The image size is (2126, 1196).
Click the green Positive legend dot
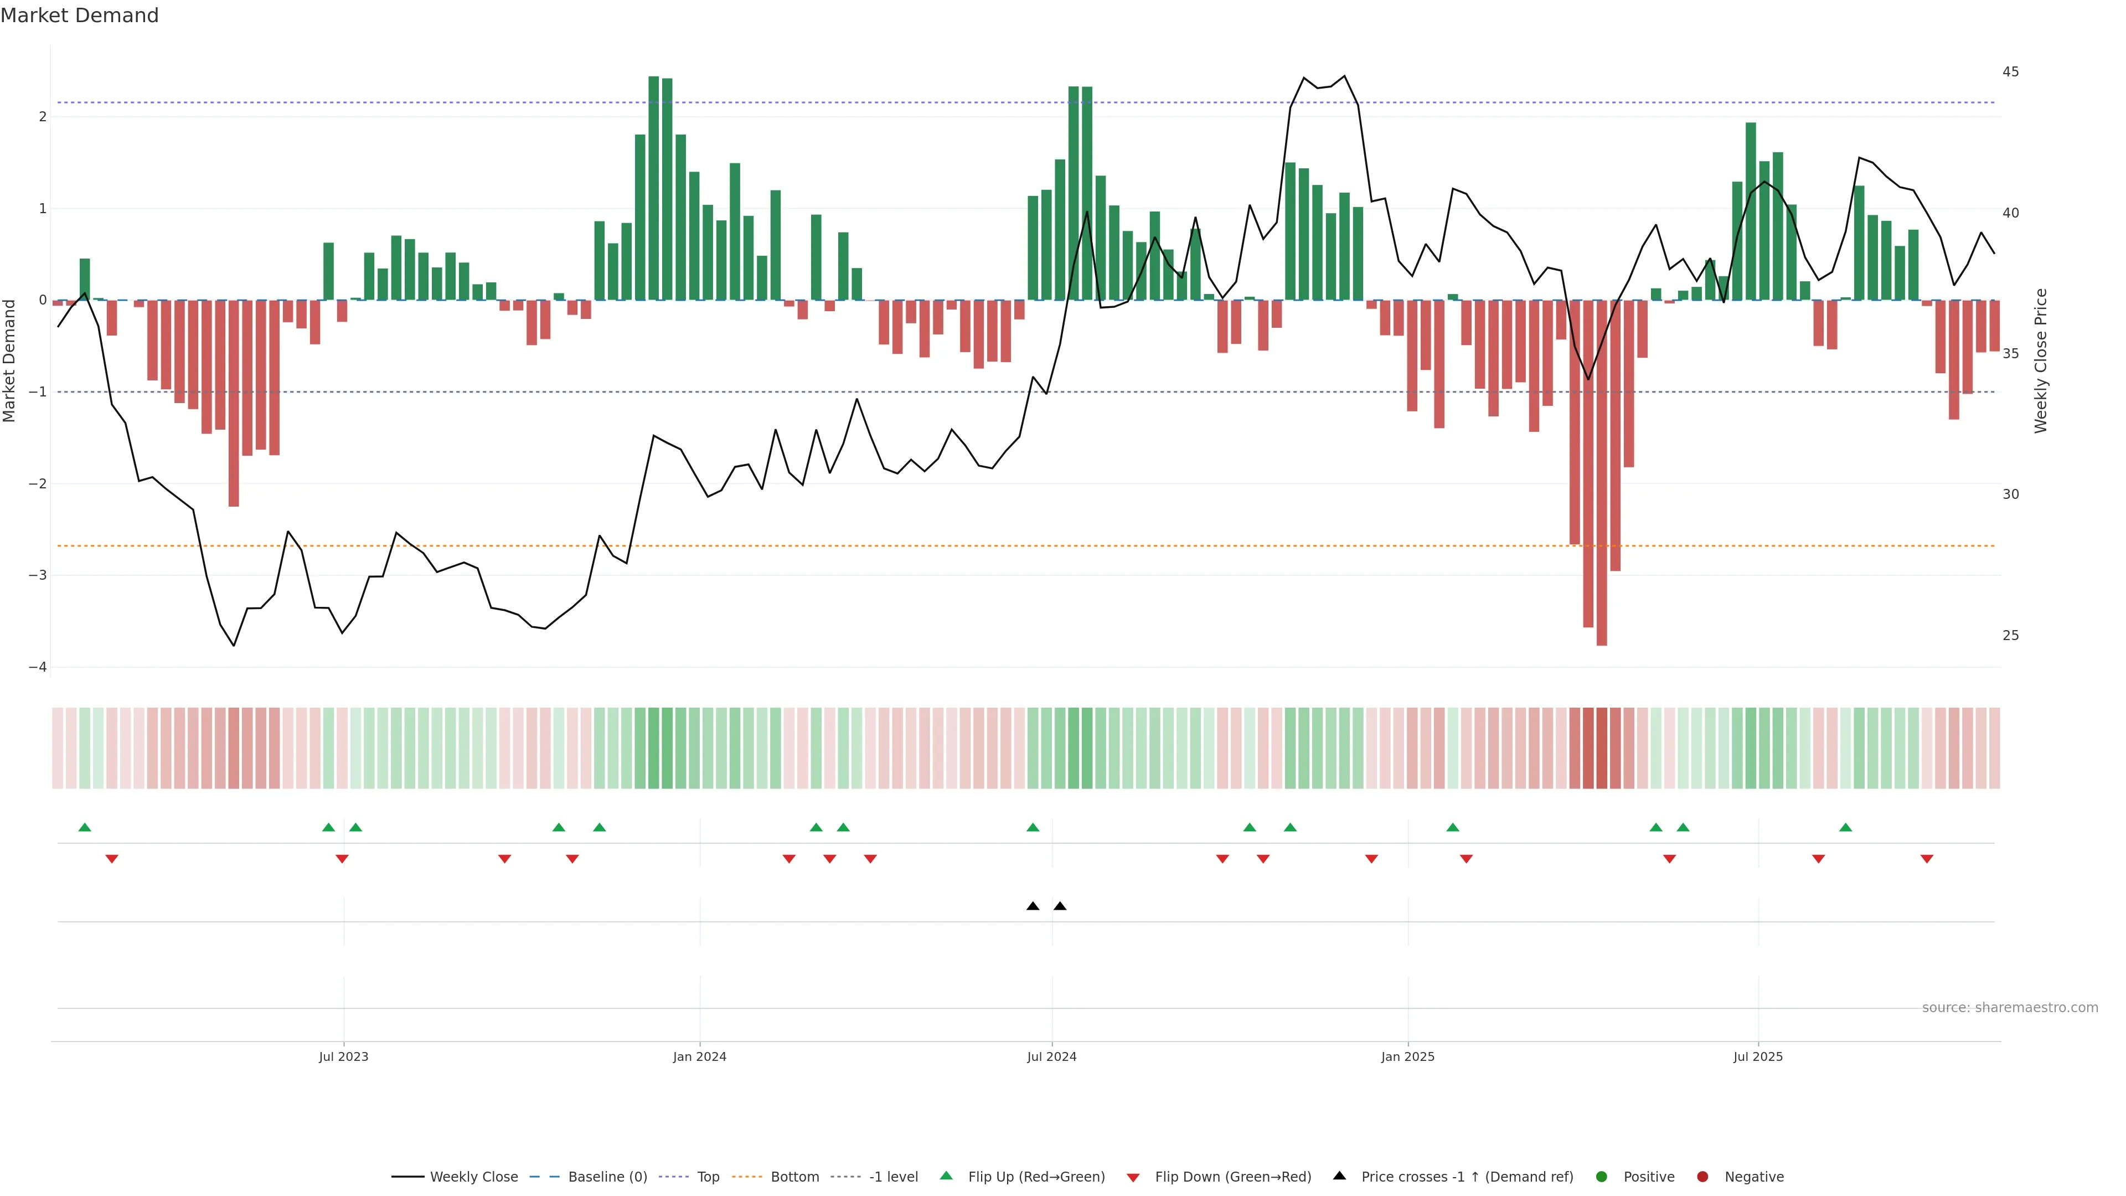(x=1602, y=1177)
